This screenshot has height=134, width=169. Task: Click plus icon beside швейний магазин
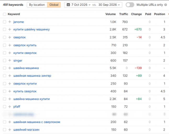[x=10, y=130]
